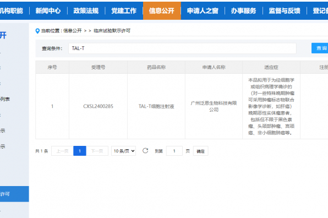Image resolution: width=328 pixels, height=218 pixels.
Task: Click the location pin icon in breadcrumb
Action: (x=37, y=31)
